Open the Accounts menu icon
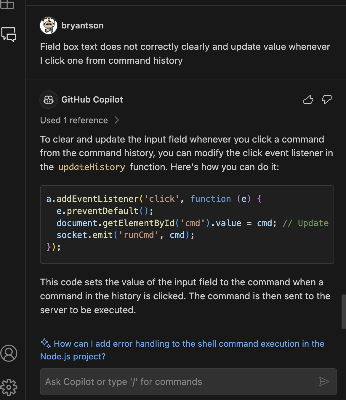The width and height of the screenshot is (346, 400). (9, 353)
